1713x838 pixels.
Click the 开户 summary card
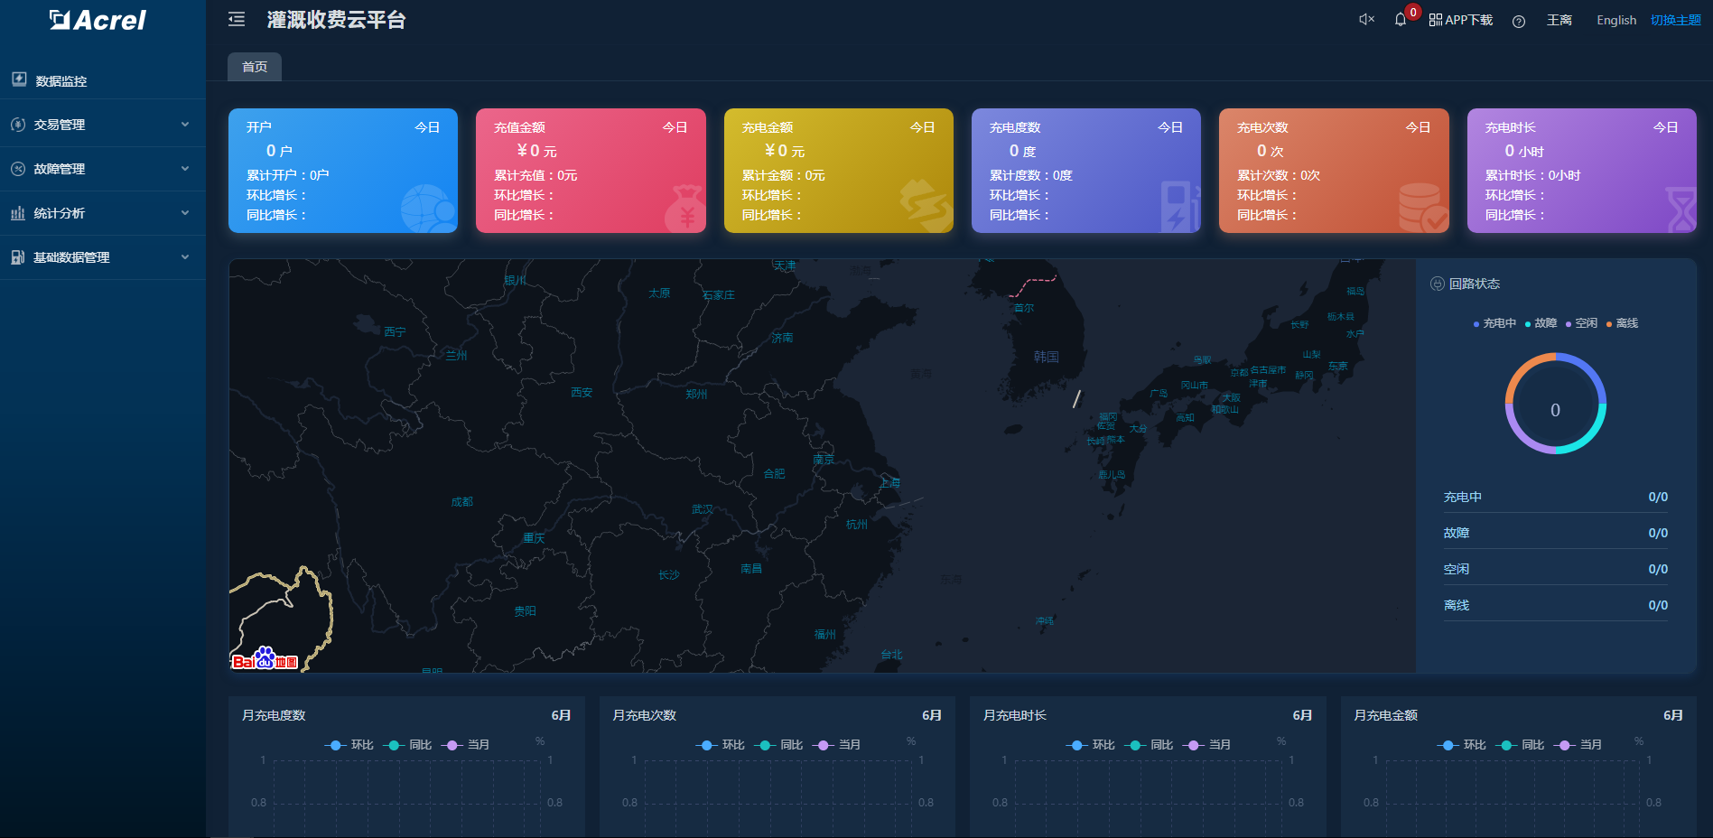tap(343, 171)
